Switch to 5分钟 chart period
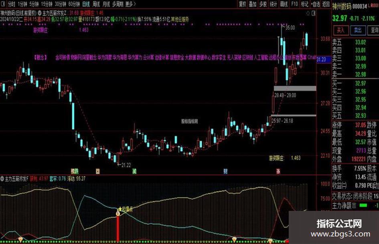Viewport: 379px width, 244px height. click(34, 4)
